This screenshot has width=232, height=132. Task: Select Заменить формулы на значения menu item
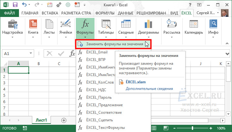tap(113, 44)
